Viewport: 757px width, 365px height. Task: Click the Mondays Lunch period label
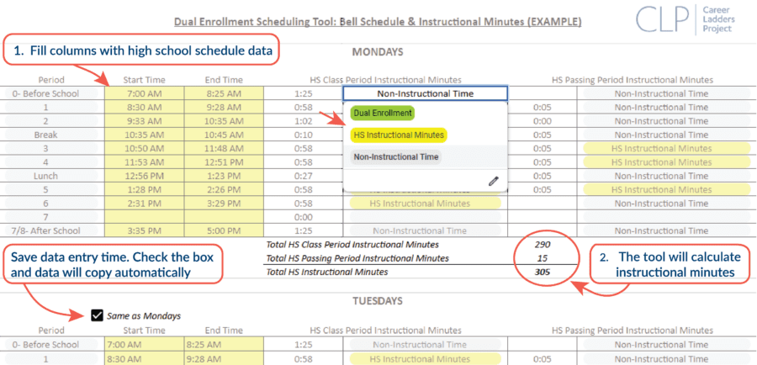click(x=45, y=176)
